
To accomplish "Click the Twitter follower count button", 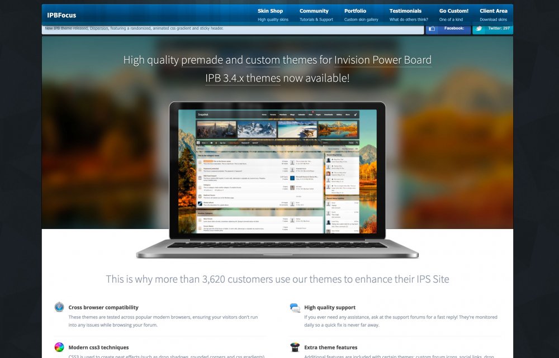I will 498,28.
